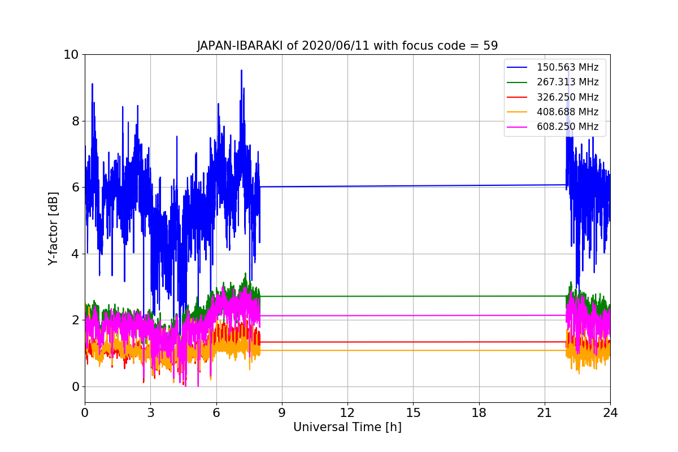The image size is (678, 452).
Task: Select the 608.250 MHz legend label
Action: tap(567, 127)
